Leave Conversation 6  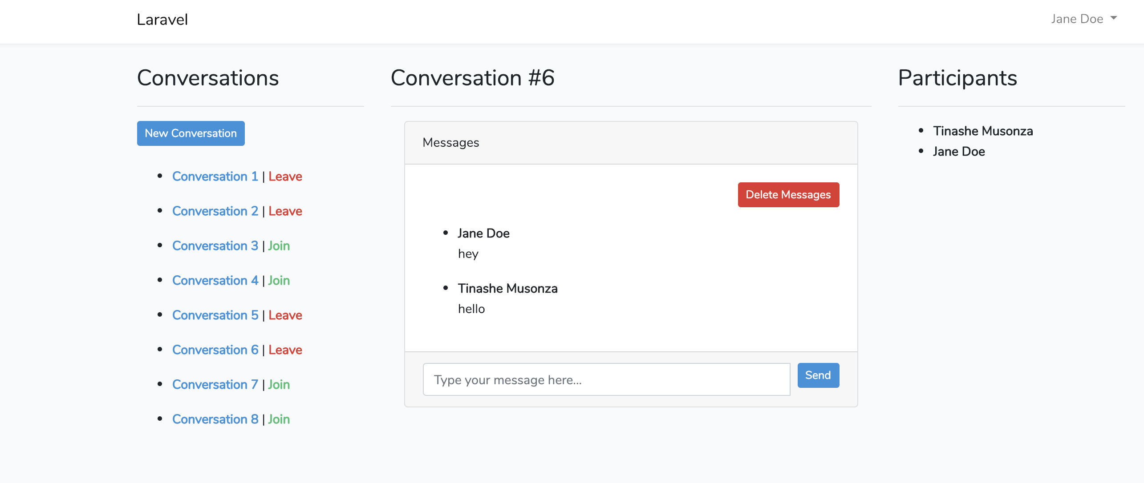[285, 350]
